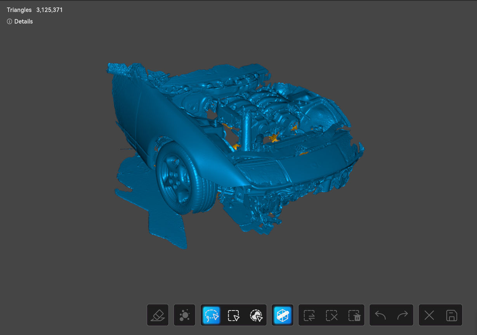Screen dimensions: 477x335
Task: Click the delete selection trash icon
Action: (x=354, y=315)
